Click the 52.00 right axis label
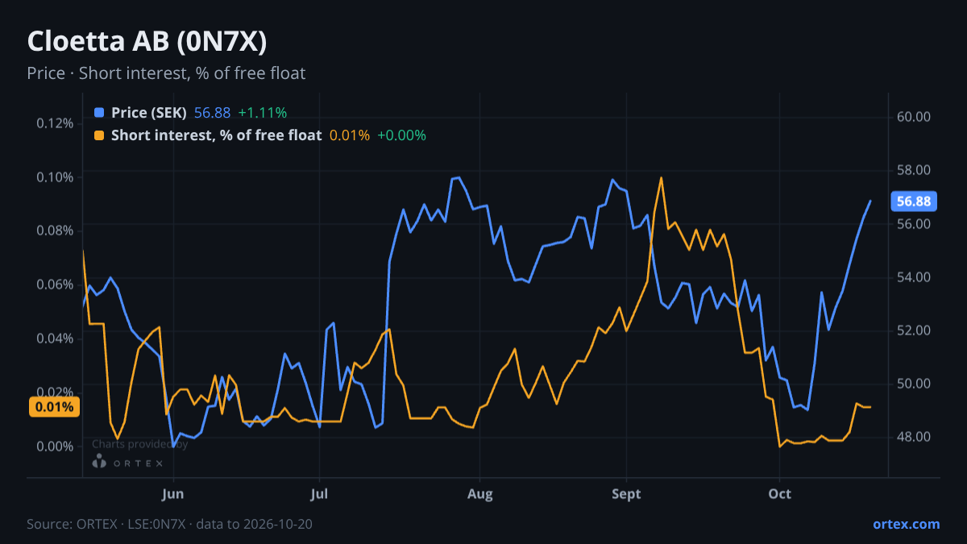 coord(914,330)
